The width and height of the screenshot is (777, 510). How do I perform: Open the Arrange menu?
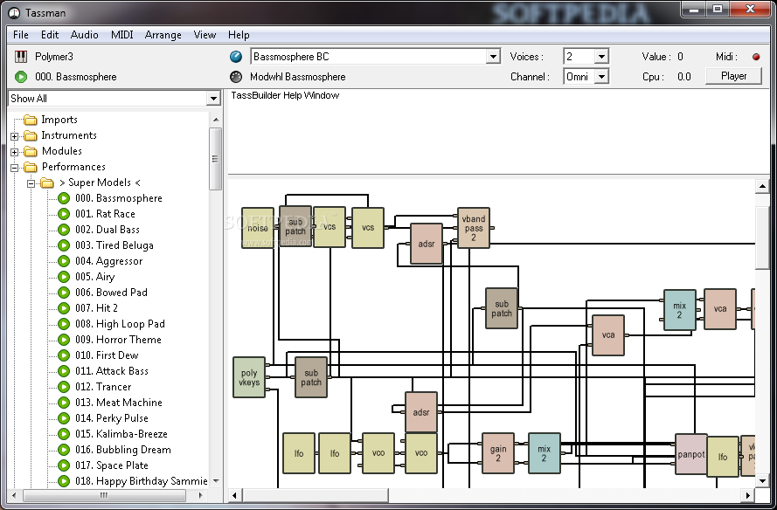pos(163,35)
